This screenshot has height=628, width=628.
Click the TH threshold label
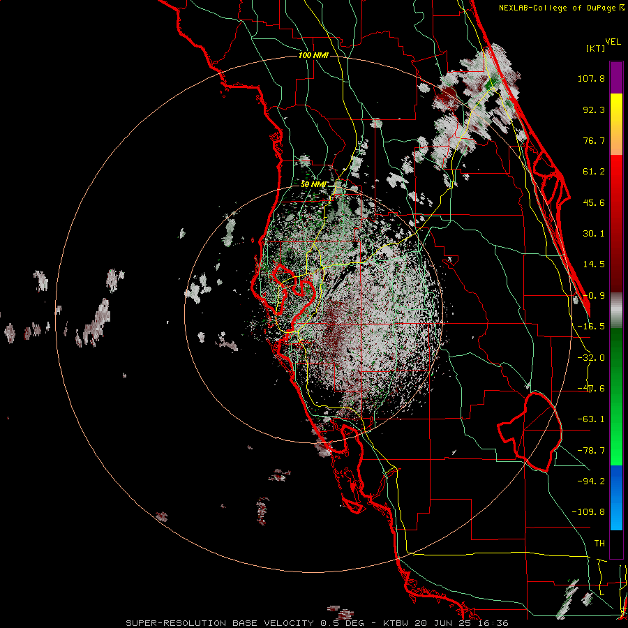click(599, 543)
